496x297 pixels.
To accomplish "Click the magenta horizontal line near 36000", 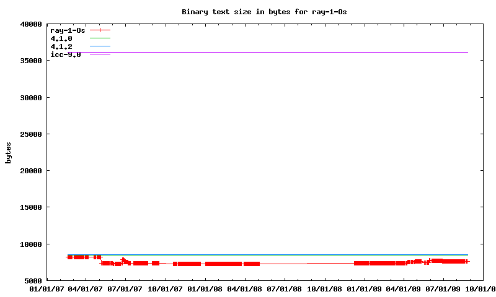I will coord(279,53).
